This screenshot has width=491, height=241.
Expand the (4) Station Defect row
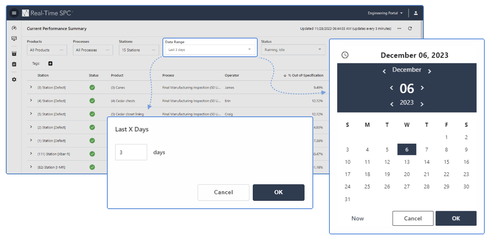pyautogui.click(x=31, y=101)
